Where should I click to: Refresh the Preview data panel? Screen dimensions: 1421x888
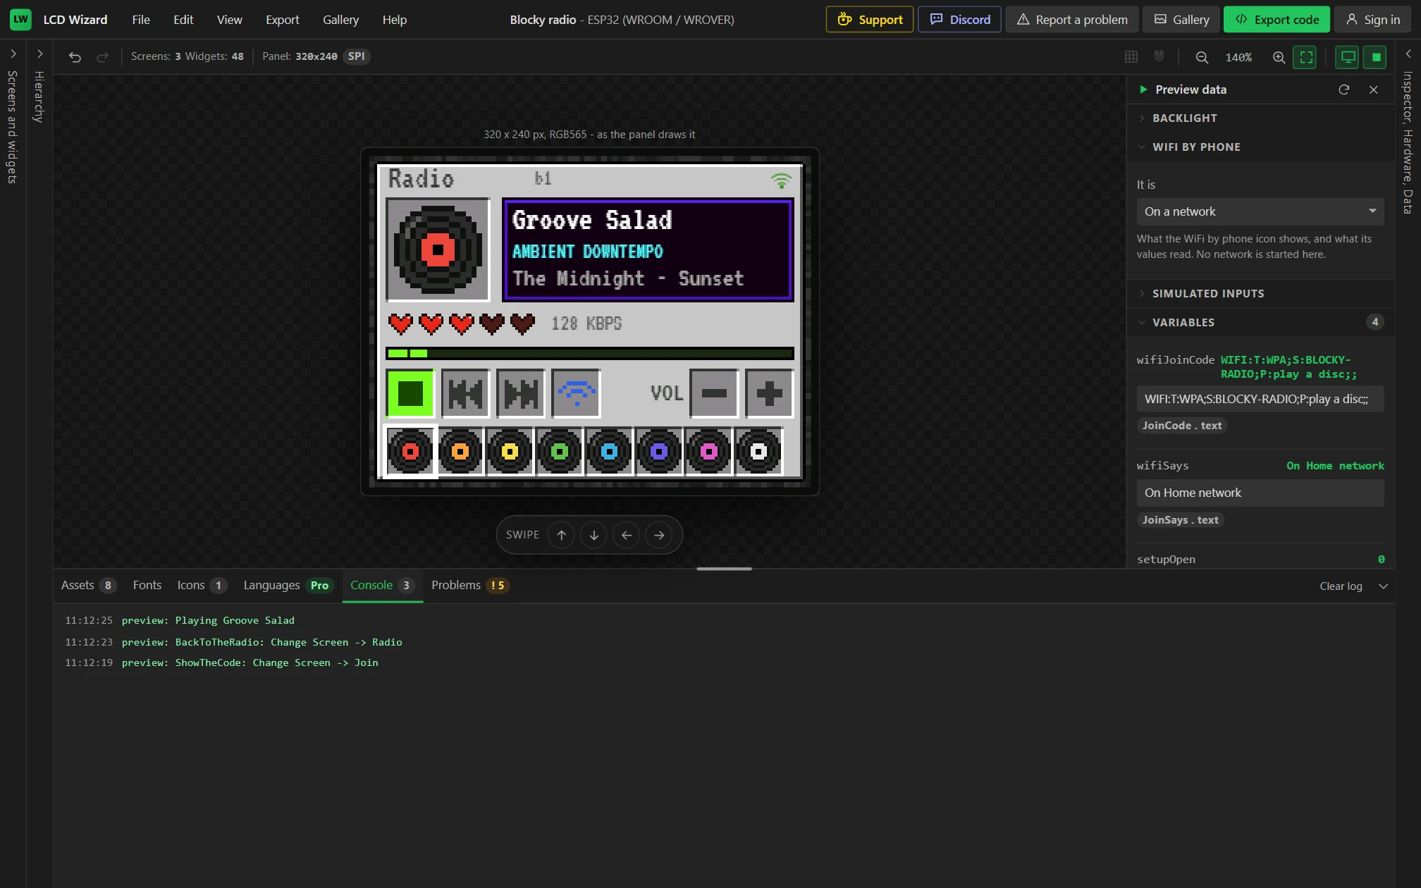[1344, 90]
